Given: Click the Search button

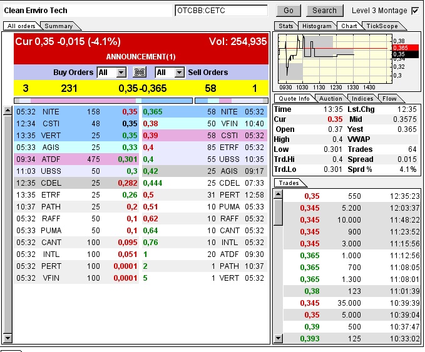Looking at the screenshot, I should click(324, 11).
